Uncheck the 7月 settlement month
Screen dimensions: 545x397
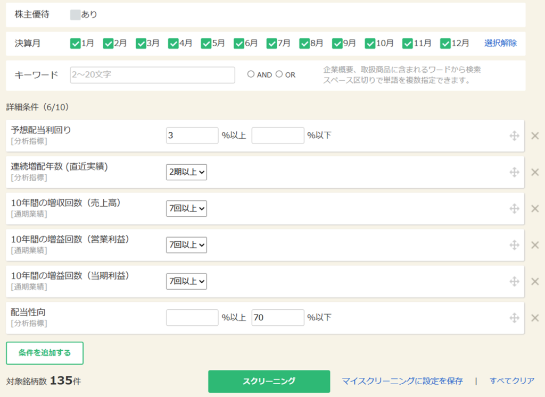tap(271, 44)
